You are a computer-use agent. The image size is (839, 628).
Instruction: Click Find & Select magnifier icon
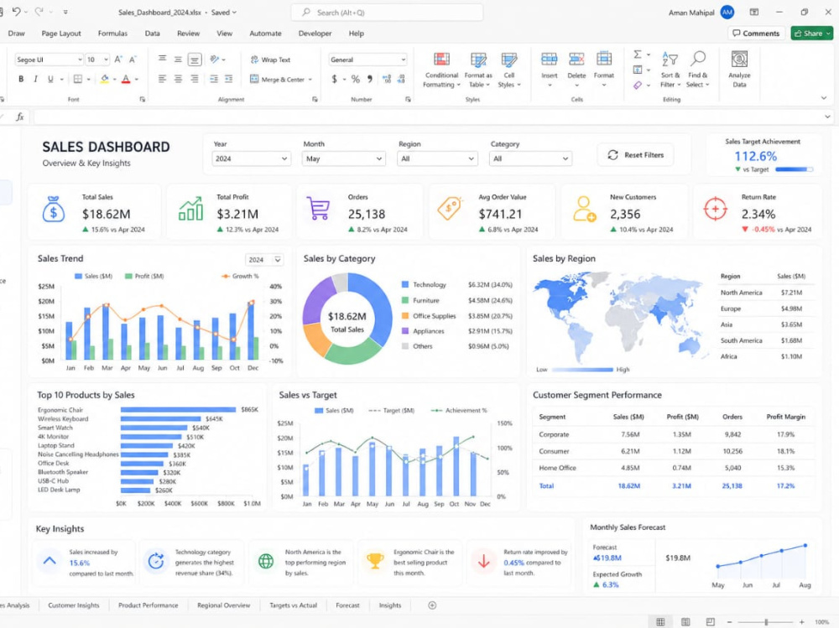pos(698,59)
